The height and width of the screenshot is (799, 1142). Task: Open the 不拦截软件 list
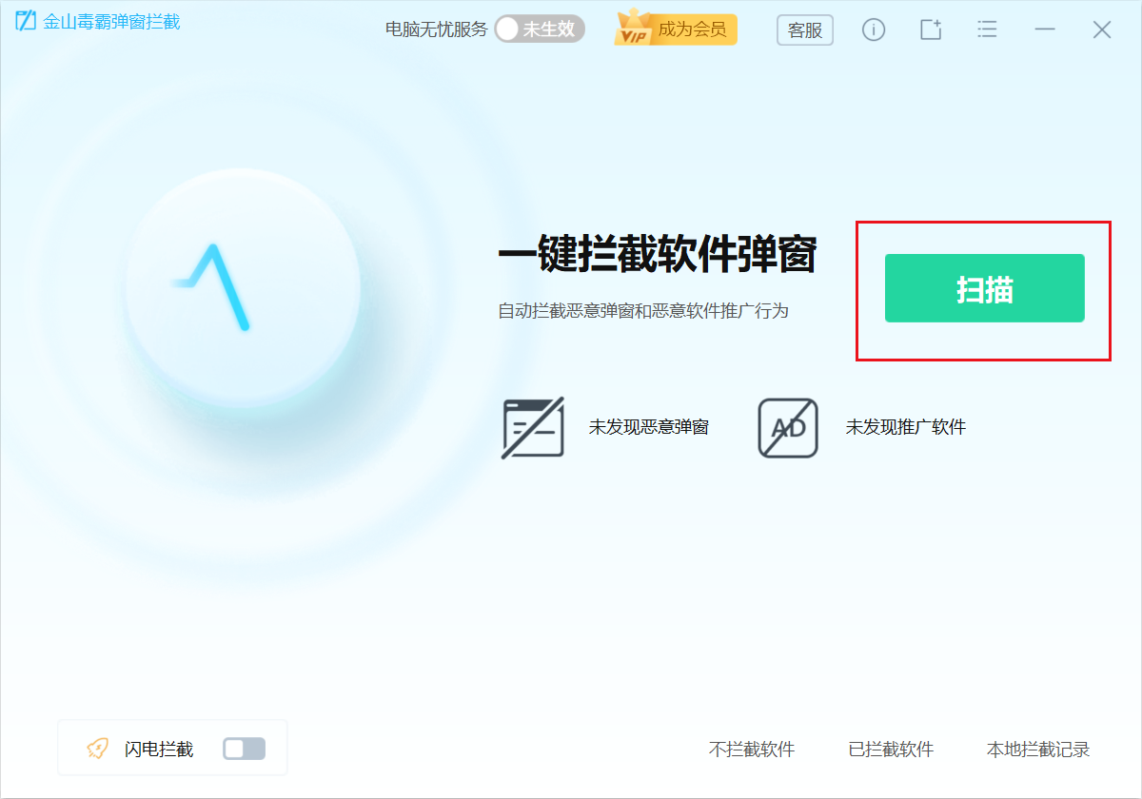[x=751, y=749]
